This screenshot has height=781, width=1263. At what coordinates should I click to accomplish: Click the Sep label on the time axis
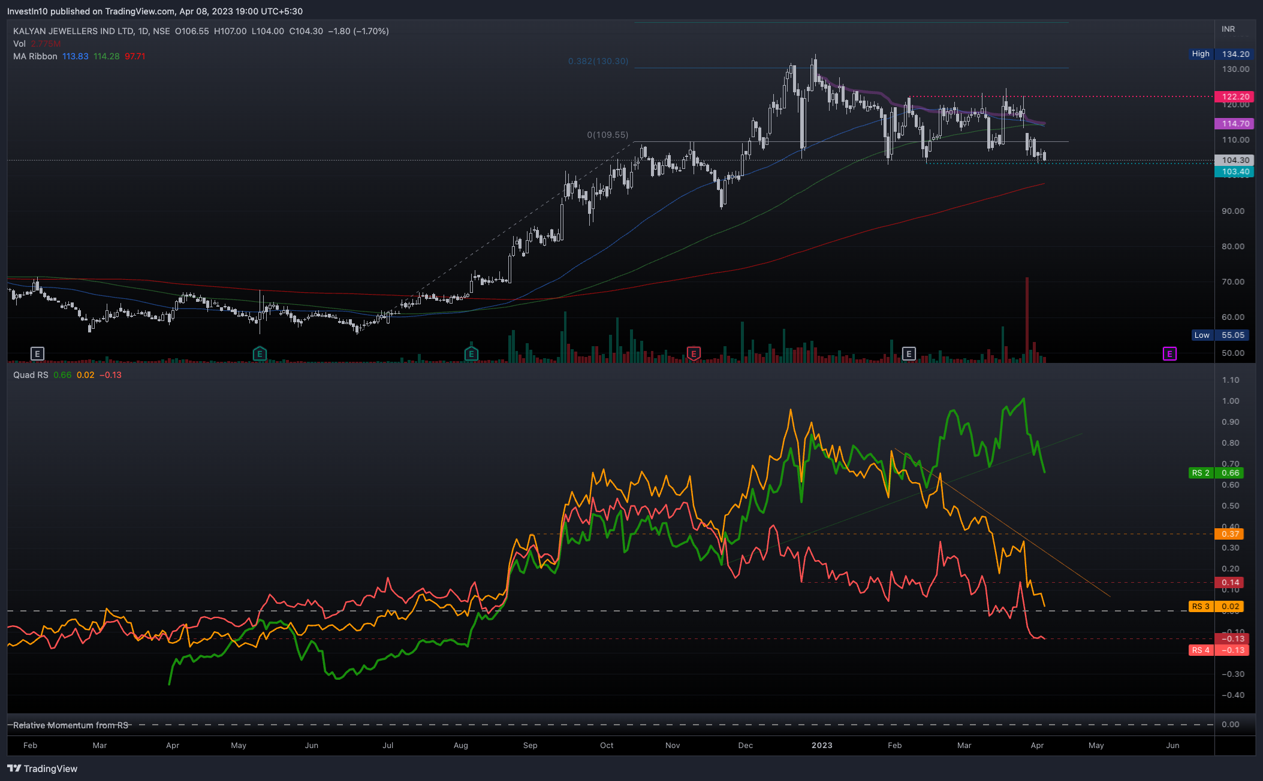pos(530,745)
